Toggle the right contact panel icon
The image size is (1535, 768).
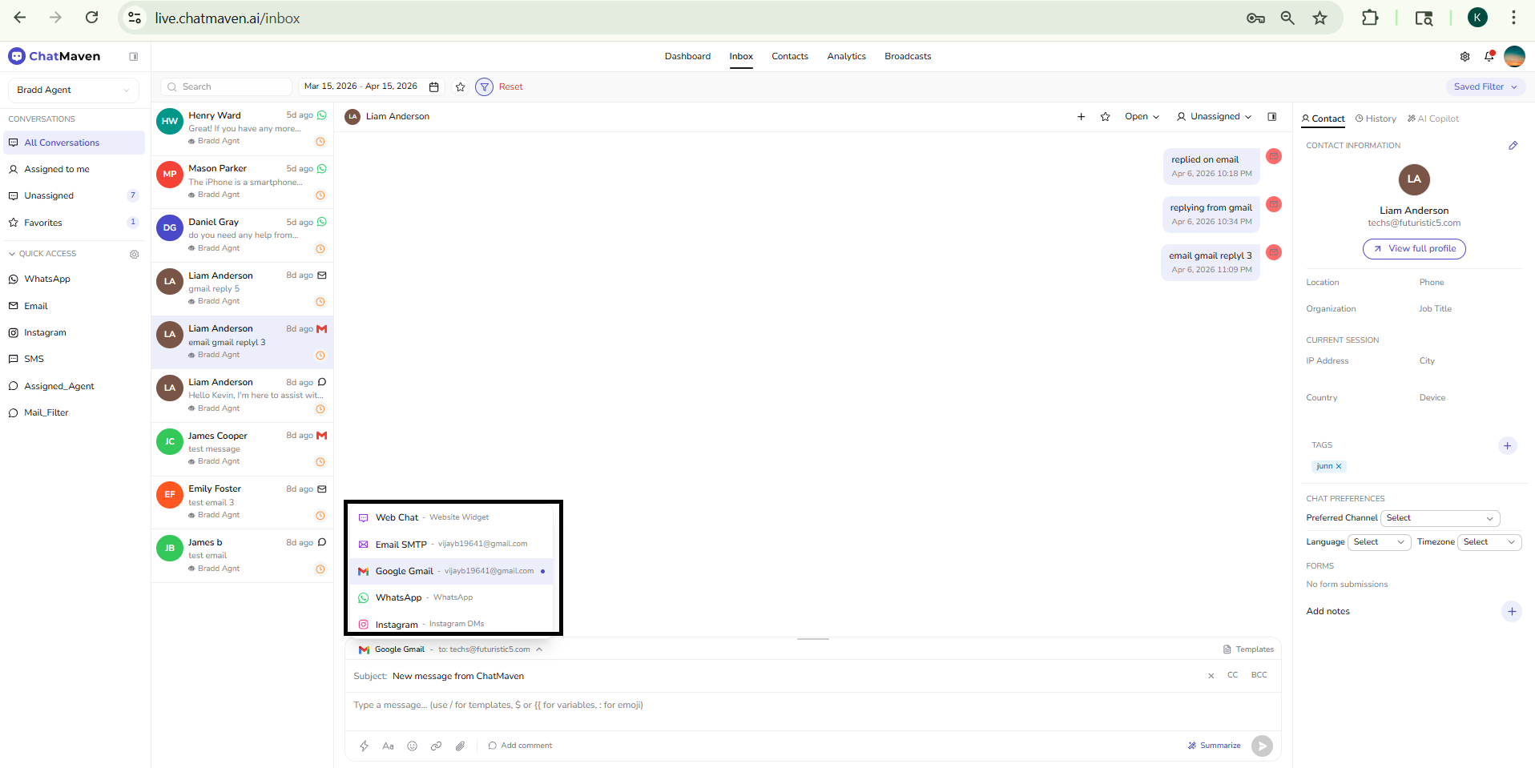1271,117
